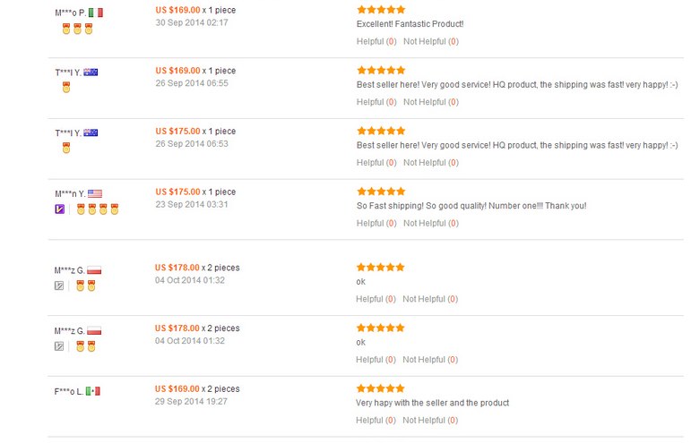Mark the 'So Fast shipping' review as Not Helpful

point(431,223)
